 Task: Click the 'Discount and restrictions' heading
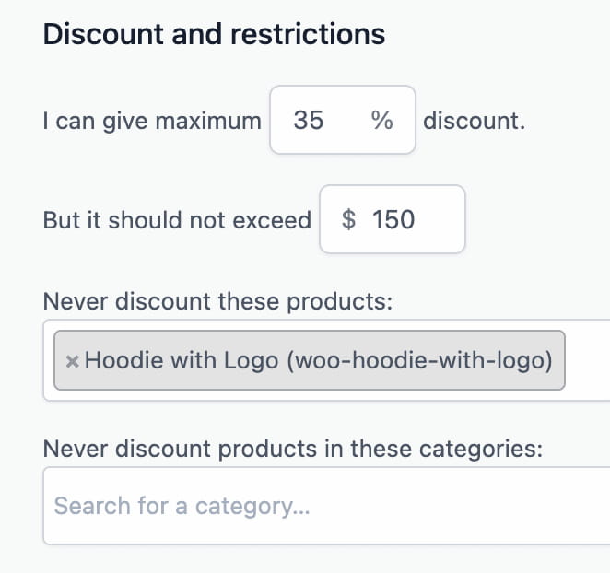tap(214, 35)
